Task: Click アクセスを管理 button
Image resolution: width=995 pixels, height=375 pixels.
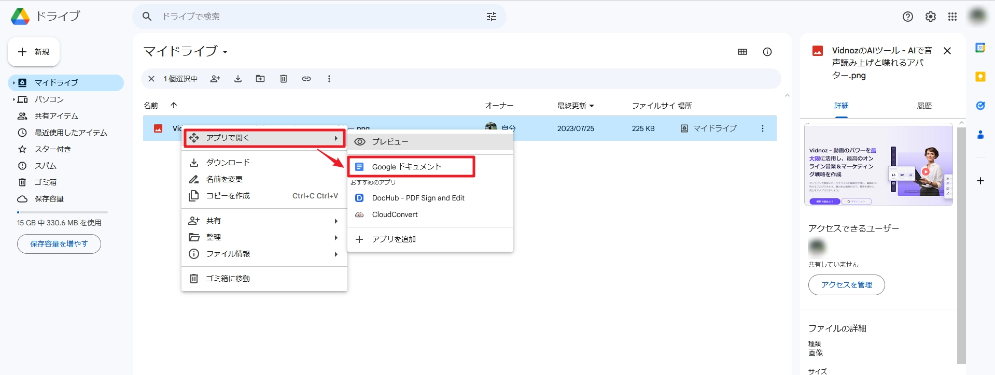Action: (846, 285)
